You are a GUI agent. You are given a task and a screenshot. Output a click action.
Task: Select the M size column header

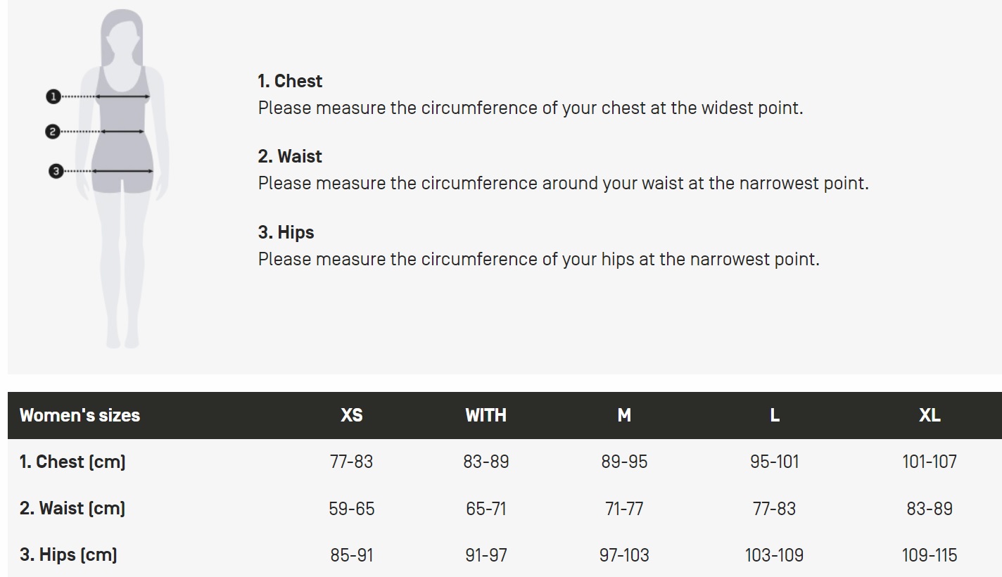click(624, 415)
